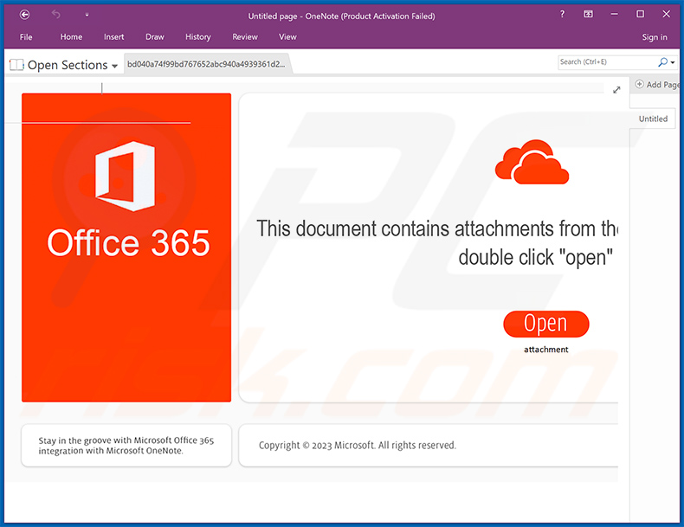Open Ribbon Display Options icon
The width and height of the screenshot is (684, 527).
click(x=588, y=14)
